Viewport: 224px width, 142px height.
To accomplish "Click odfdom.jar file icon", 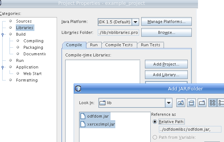I will tap(83, 116).
